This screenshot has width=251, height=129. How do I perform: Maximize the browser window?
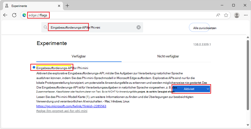tap(233, 5)
